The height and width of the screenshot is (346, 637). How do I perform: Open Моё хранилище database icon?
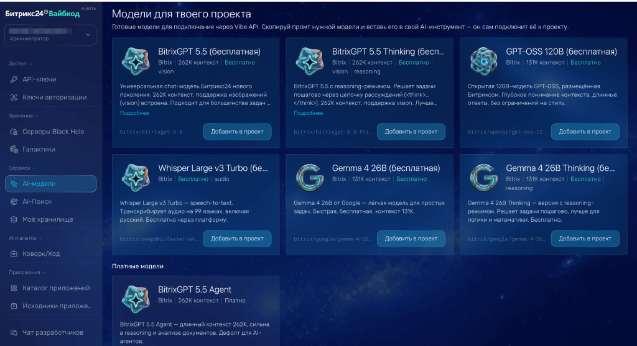pyautogui.click(x=14, y=219)
